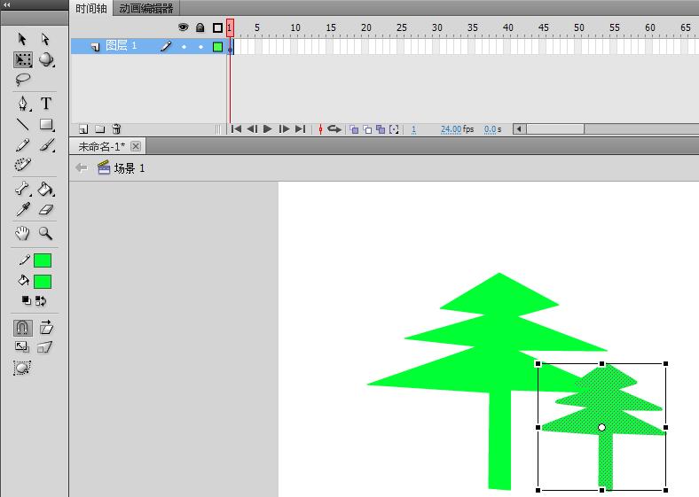Select the Eraser tool
The height and width of the screenshot is (497, 699).
(x=46, y=209)
